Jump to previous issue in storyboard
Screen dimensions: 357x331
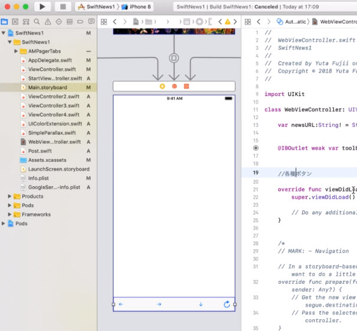pyautogui.click(x=220, y=22)
